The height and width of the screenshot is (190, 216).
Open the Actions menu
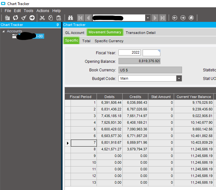tap(43, 11)
